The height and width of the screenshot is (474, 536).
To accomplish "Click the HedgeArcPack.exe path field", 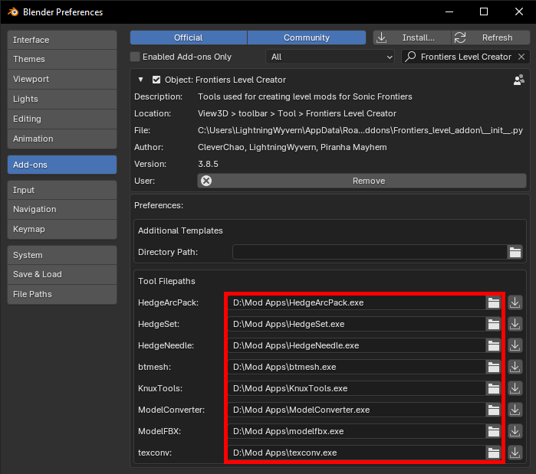I will tap(357, 302).
